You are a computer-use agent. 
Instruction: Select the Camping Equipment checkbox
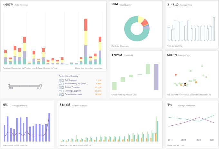[62, 91]
